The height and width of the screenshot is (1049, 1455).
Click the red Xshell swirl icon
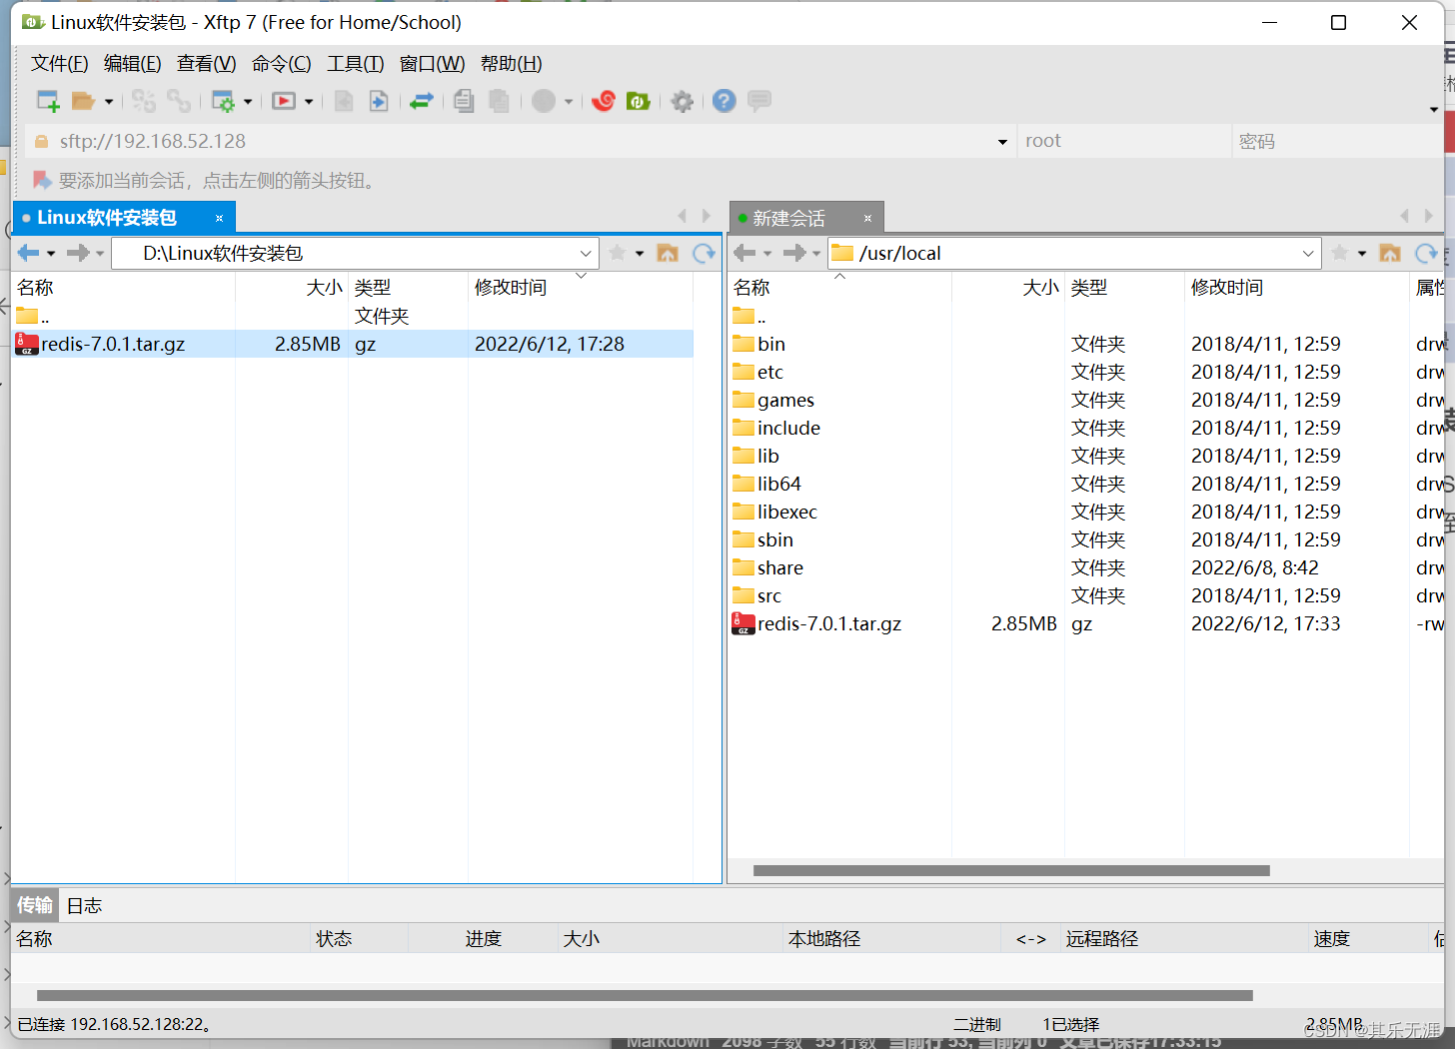click(604, 101)
